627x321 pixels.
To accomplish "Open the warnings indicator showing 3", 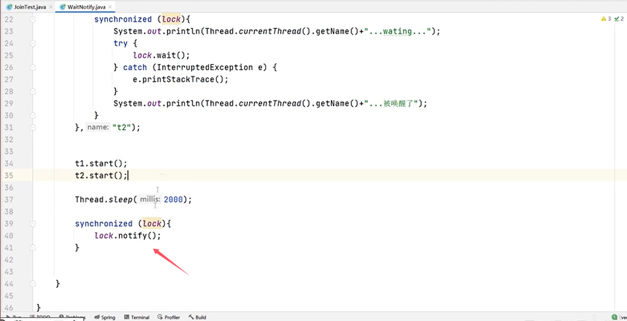I will pyautogui.click(x=606, y=18).
